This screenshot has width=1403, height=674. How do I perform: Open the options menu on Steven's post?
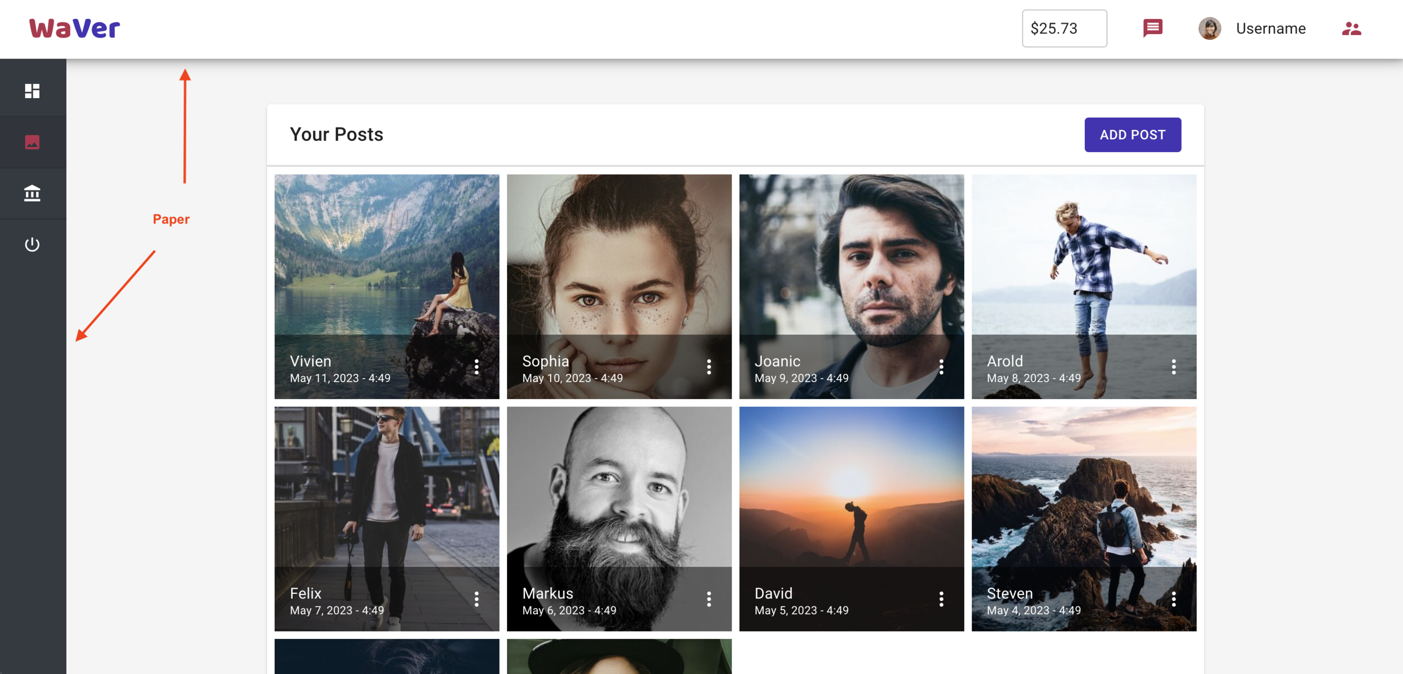pos(1173,599)
